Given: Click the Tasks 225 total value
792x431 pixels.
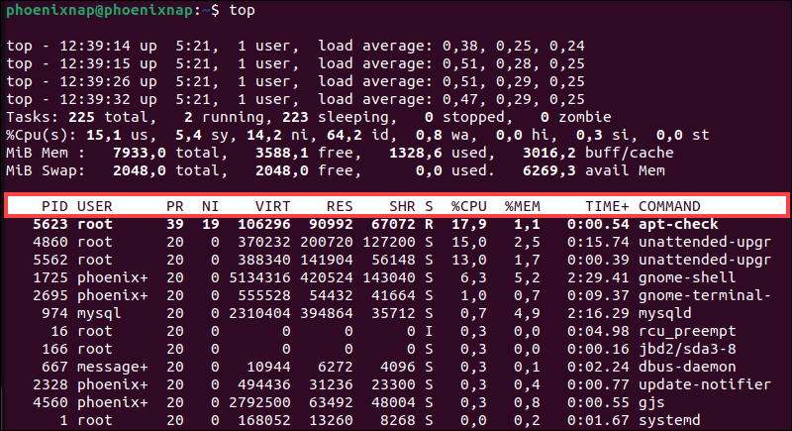Looking at the screenshot, I should [x=81, y=117].
